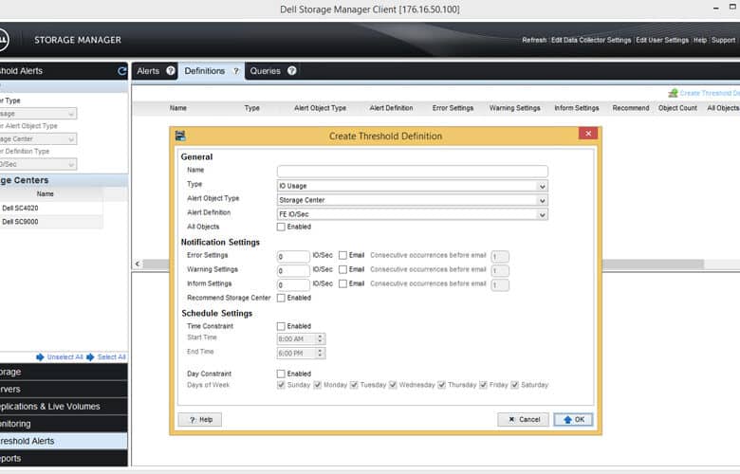Open help icon beside Alerts tab
Viewport: 740px width, 474px height.
coord(171,71)
